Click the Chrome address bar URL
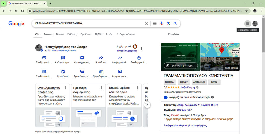265x134 pixels. (x=138, y=11)
